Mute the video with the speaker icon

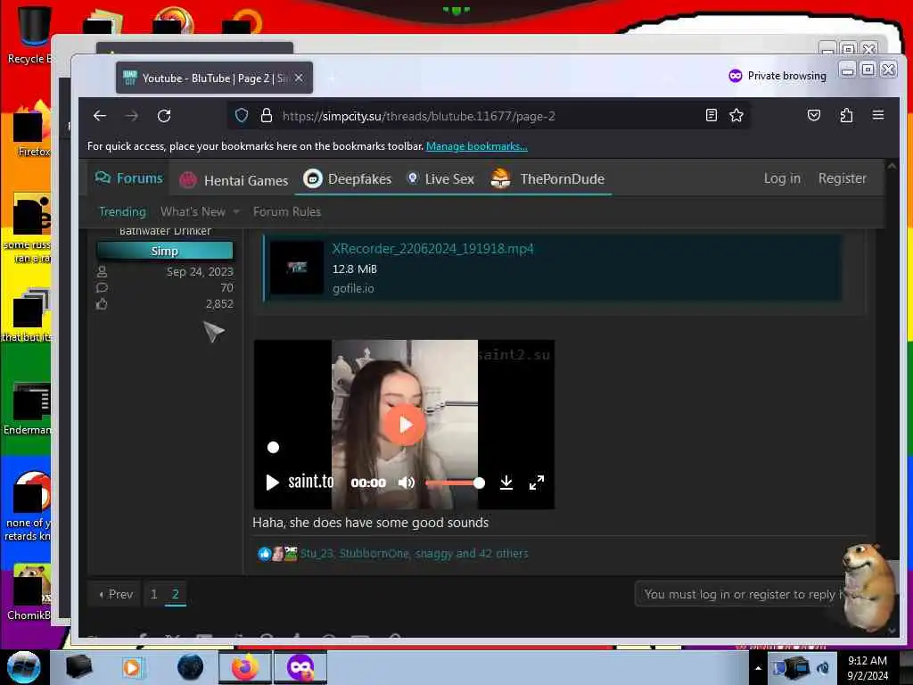click(407, 483)
